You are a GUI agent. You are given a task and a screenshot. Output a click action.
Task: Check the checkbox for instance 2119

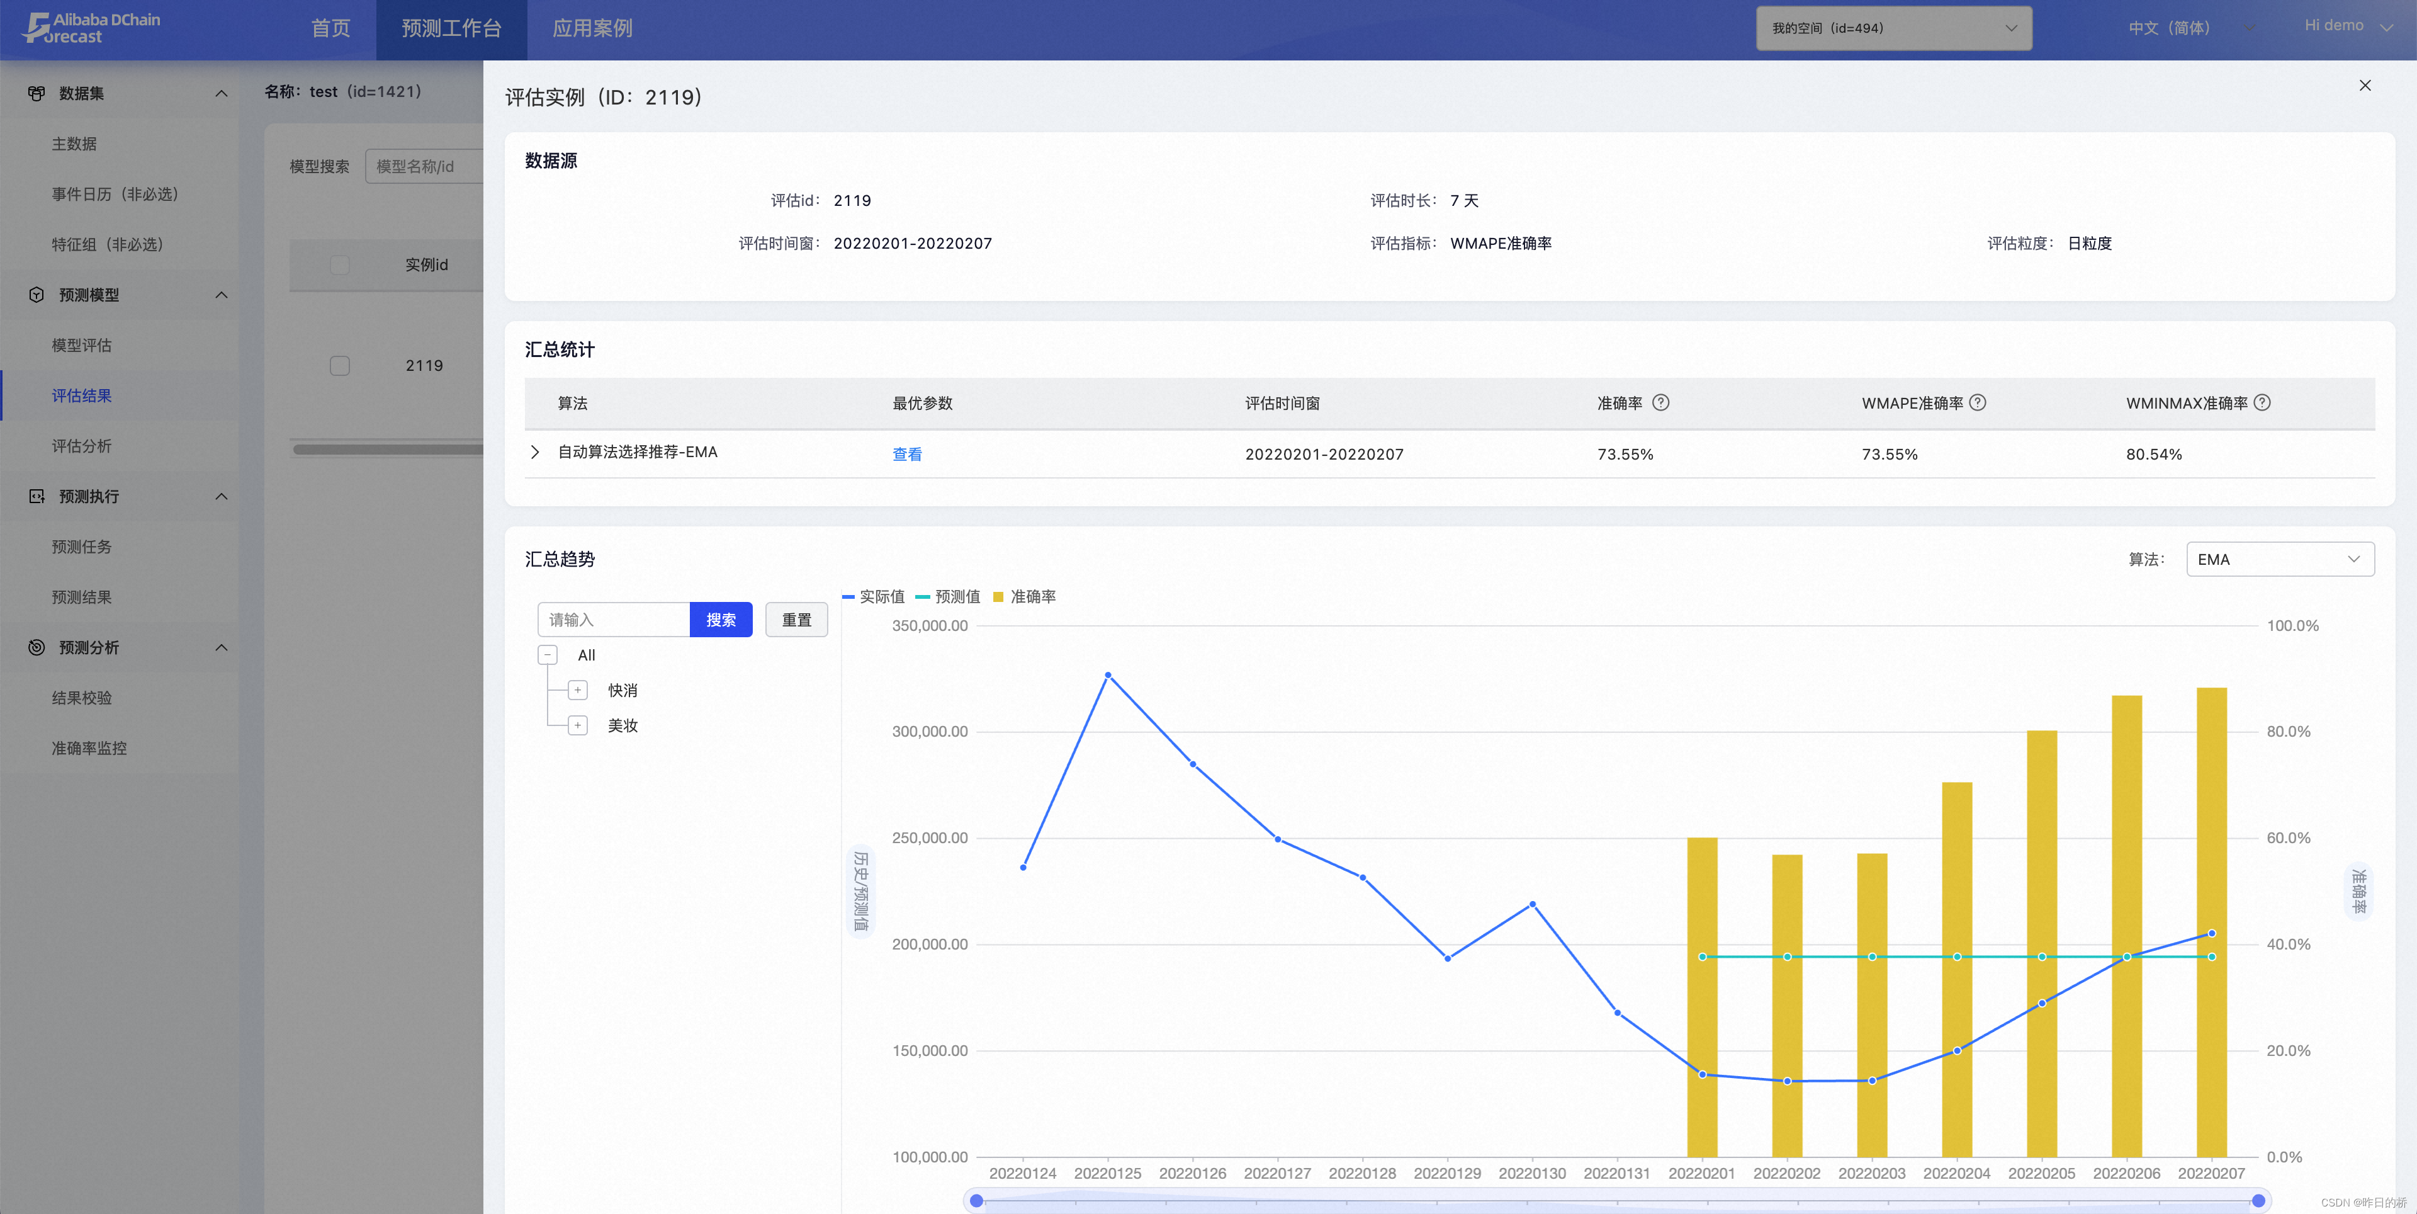click(x=340, y=365)
